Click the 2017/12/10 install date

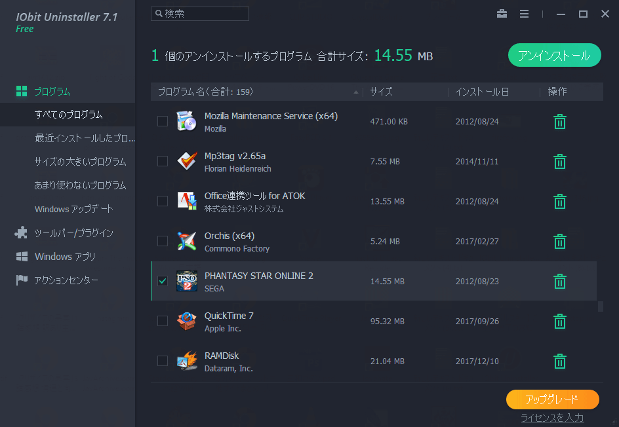click(x=477, y=361)
